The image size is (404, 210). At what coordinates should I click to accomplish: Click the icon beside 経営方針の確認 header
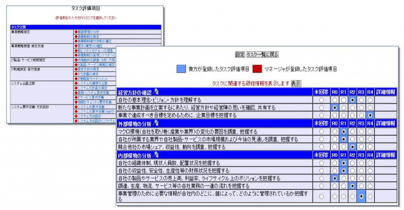(x=156, y=92)
